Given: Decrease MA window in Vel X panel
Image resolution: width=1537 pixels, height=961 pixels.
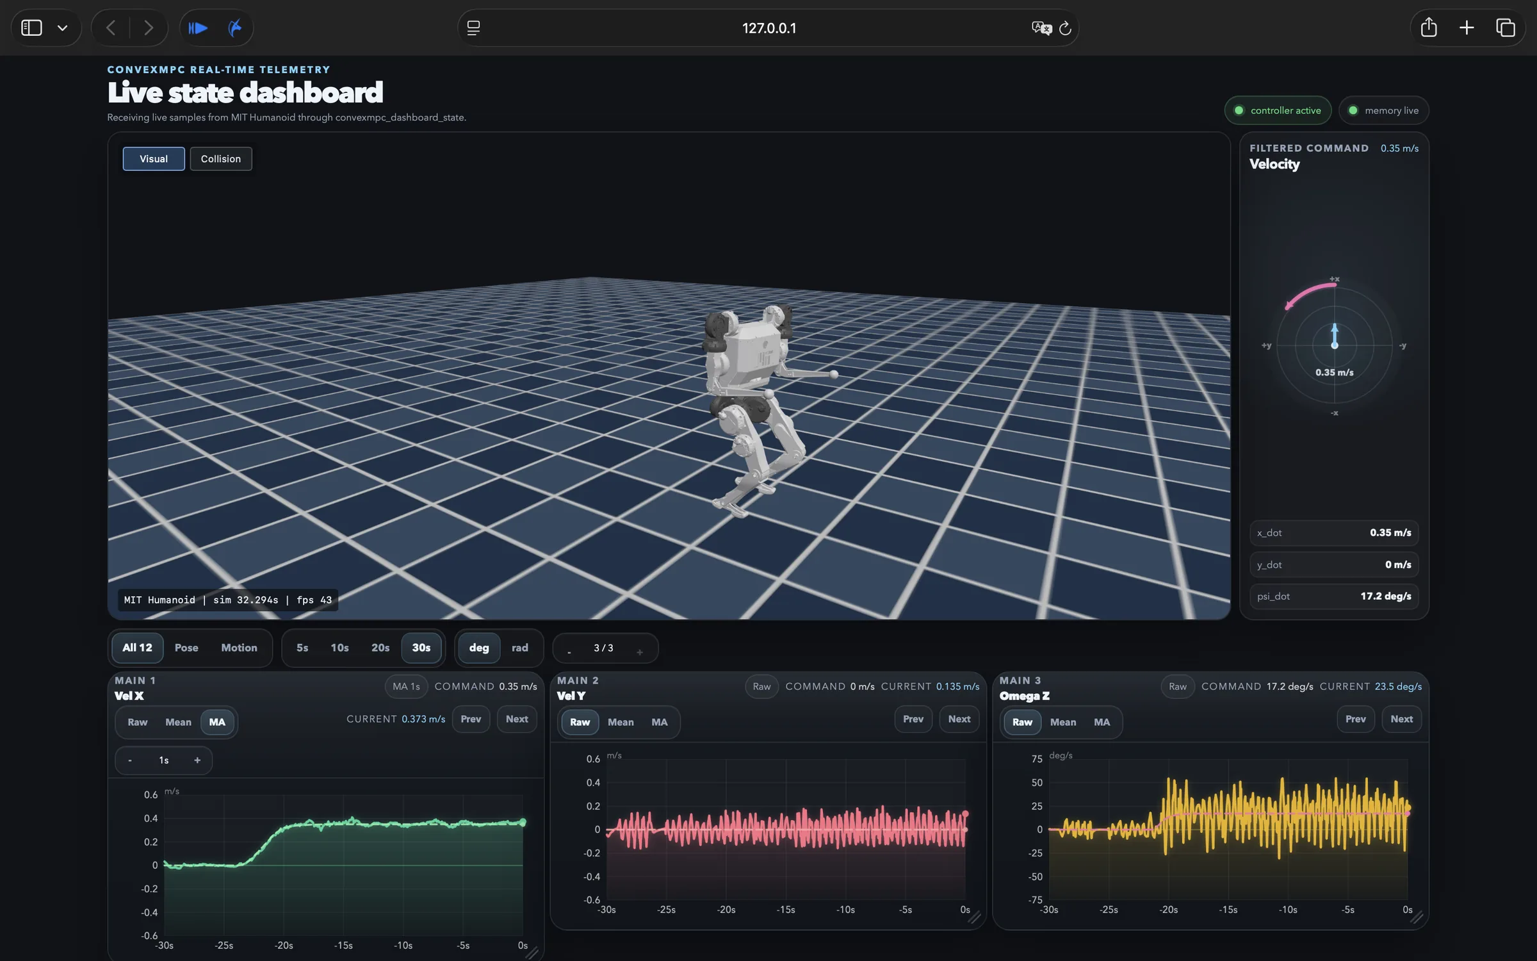Looking at the screenshot, I should (130, 760).
